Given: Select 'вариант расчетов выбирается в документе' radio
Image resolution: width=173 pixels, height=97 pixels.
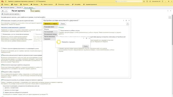Looking at the screenshot, I should point(4,92).
